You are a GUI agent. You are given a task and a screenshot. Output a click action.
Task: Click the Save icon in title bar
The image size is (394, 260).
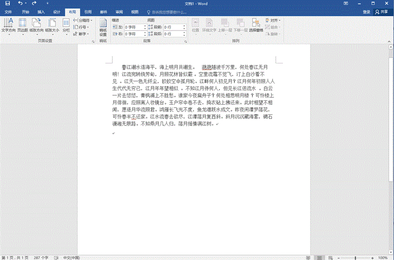[7, 3]
